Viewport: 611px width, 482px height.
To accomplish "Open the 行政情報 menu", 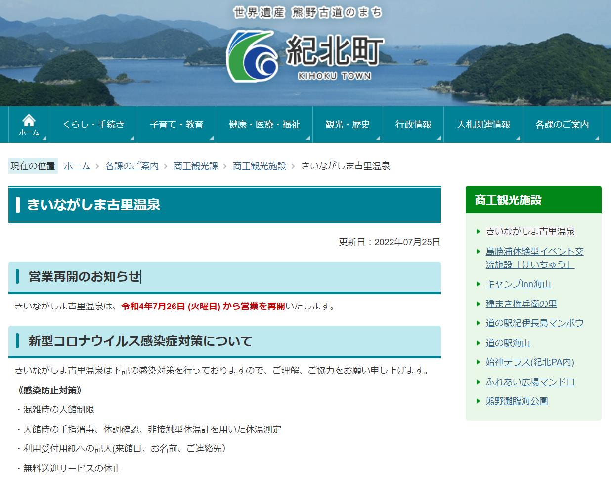I will coord(413,125).
